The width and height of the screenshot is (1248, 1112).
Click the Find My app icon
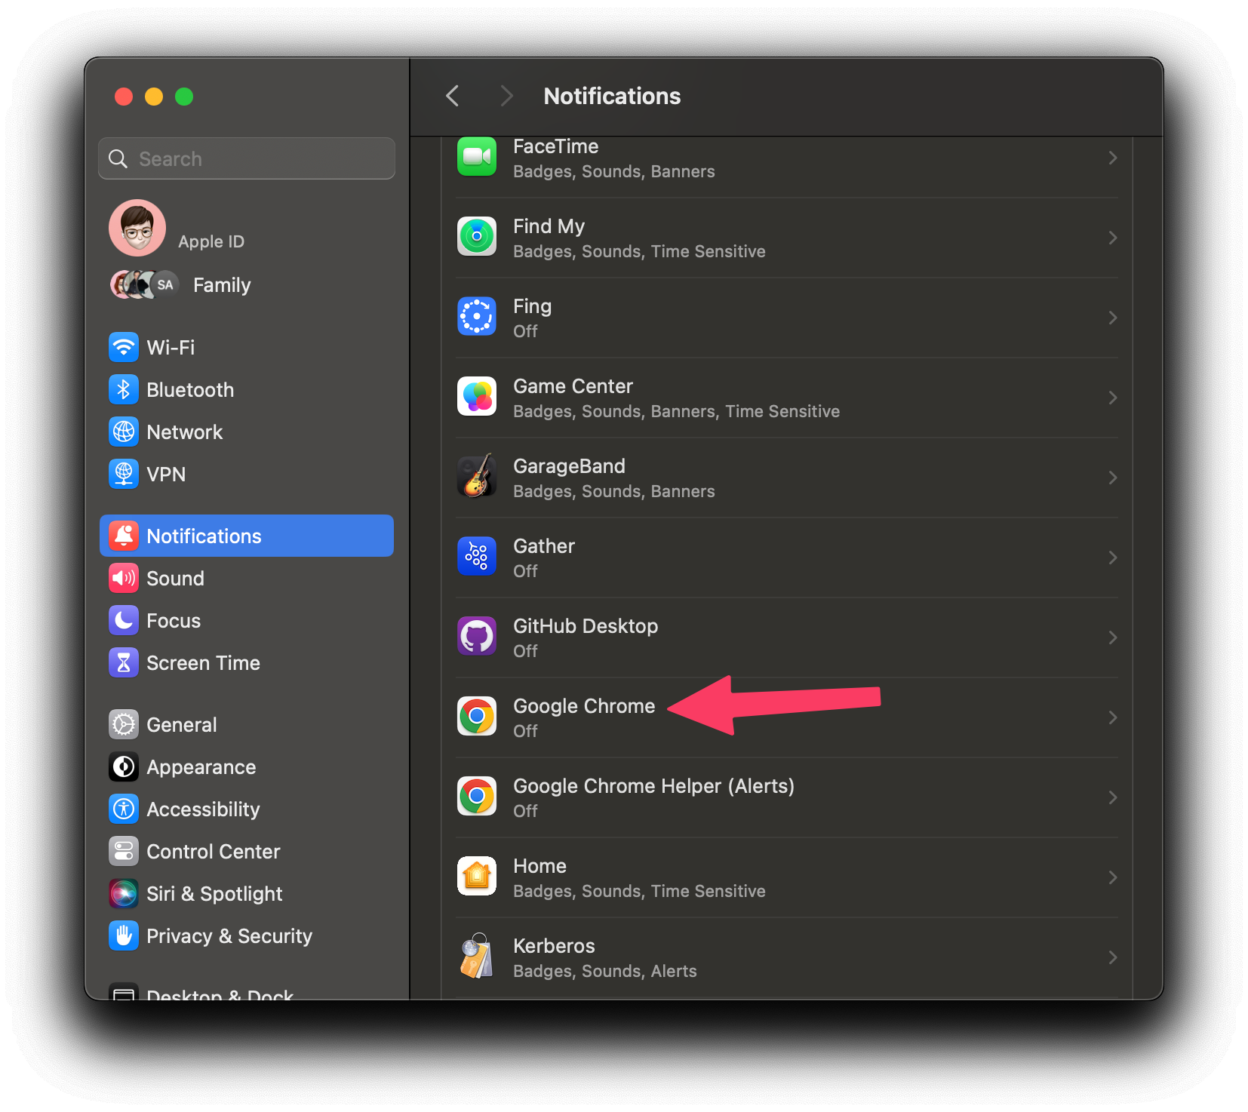[477, 236]
